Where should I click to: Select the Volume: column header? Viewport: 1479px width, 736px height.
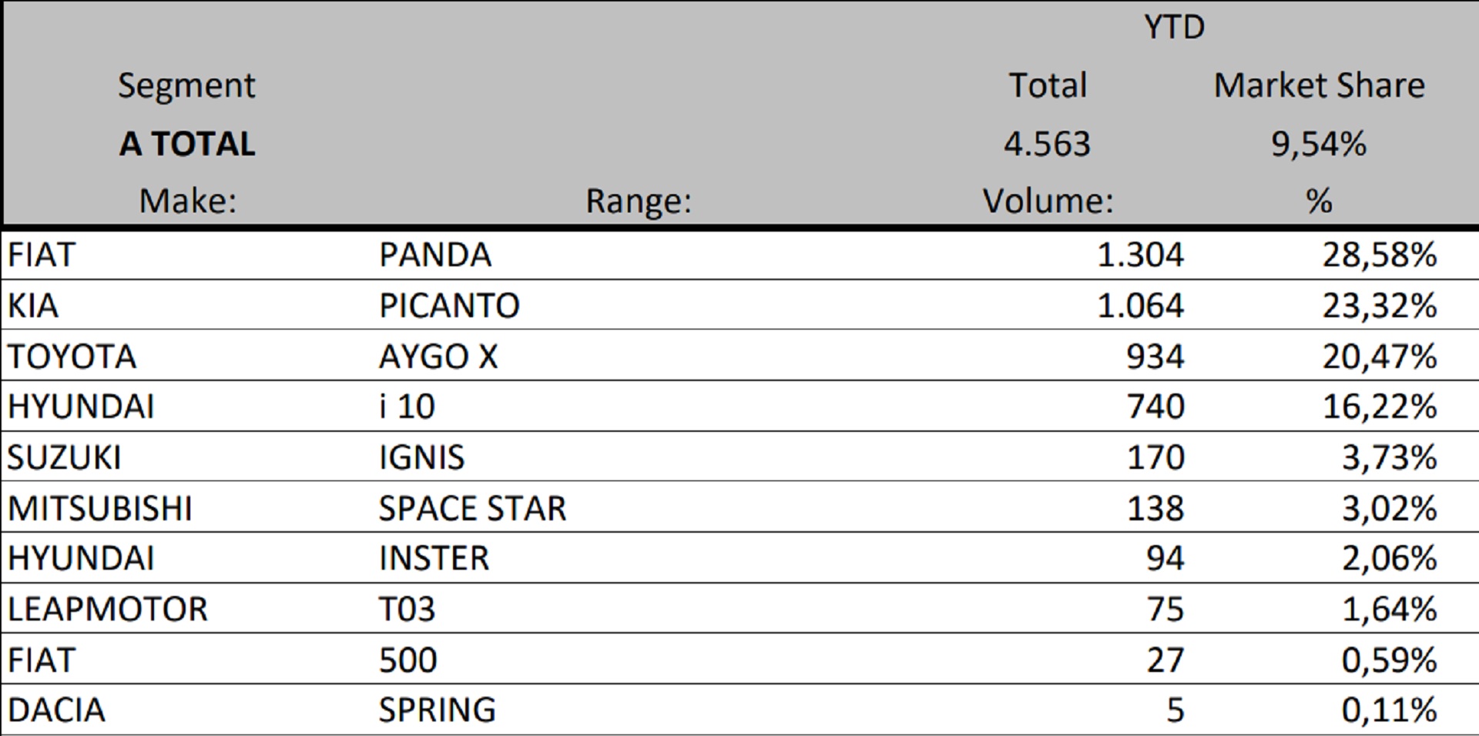(1048, 201)
